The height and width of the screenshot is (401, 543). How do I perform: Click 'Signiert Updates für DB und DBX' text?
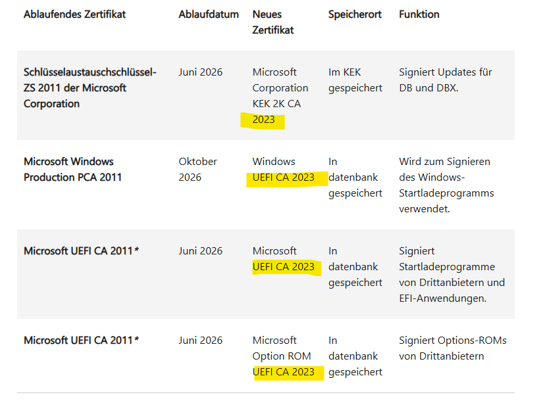(445, 80)
